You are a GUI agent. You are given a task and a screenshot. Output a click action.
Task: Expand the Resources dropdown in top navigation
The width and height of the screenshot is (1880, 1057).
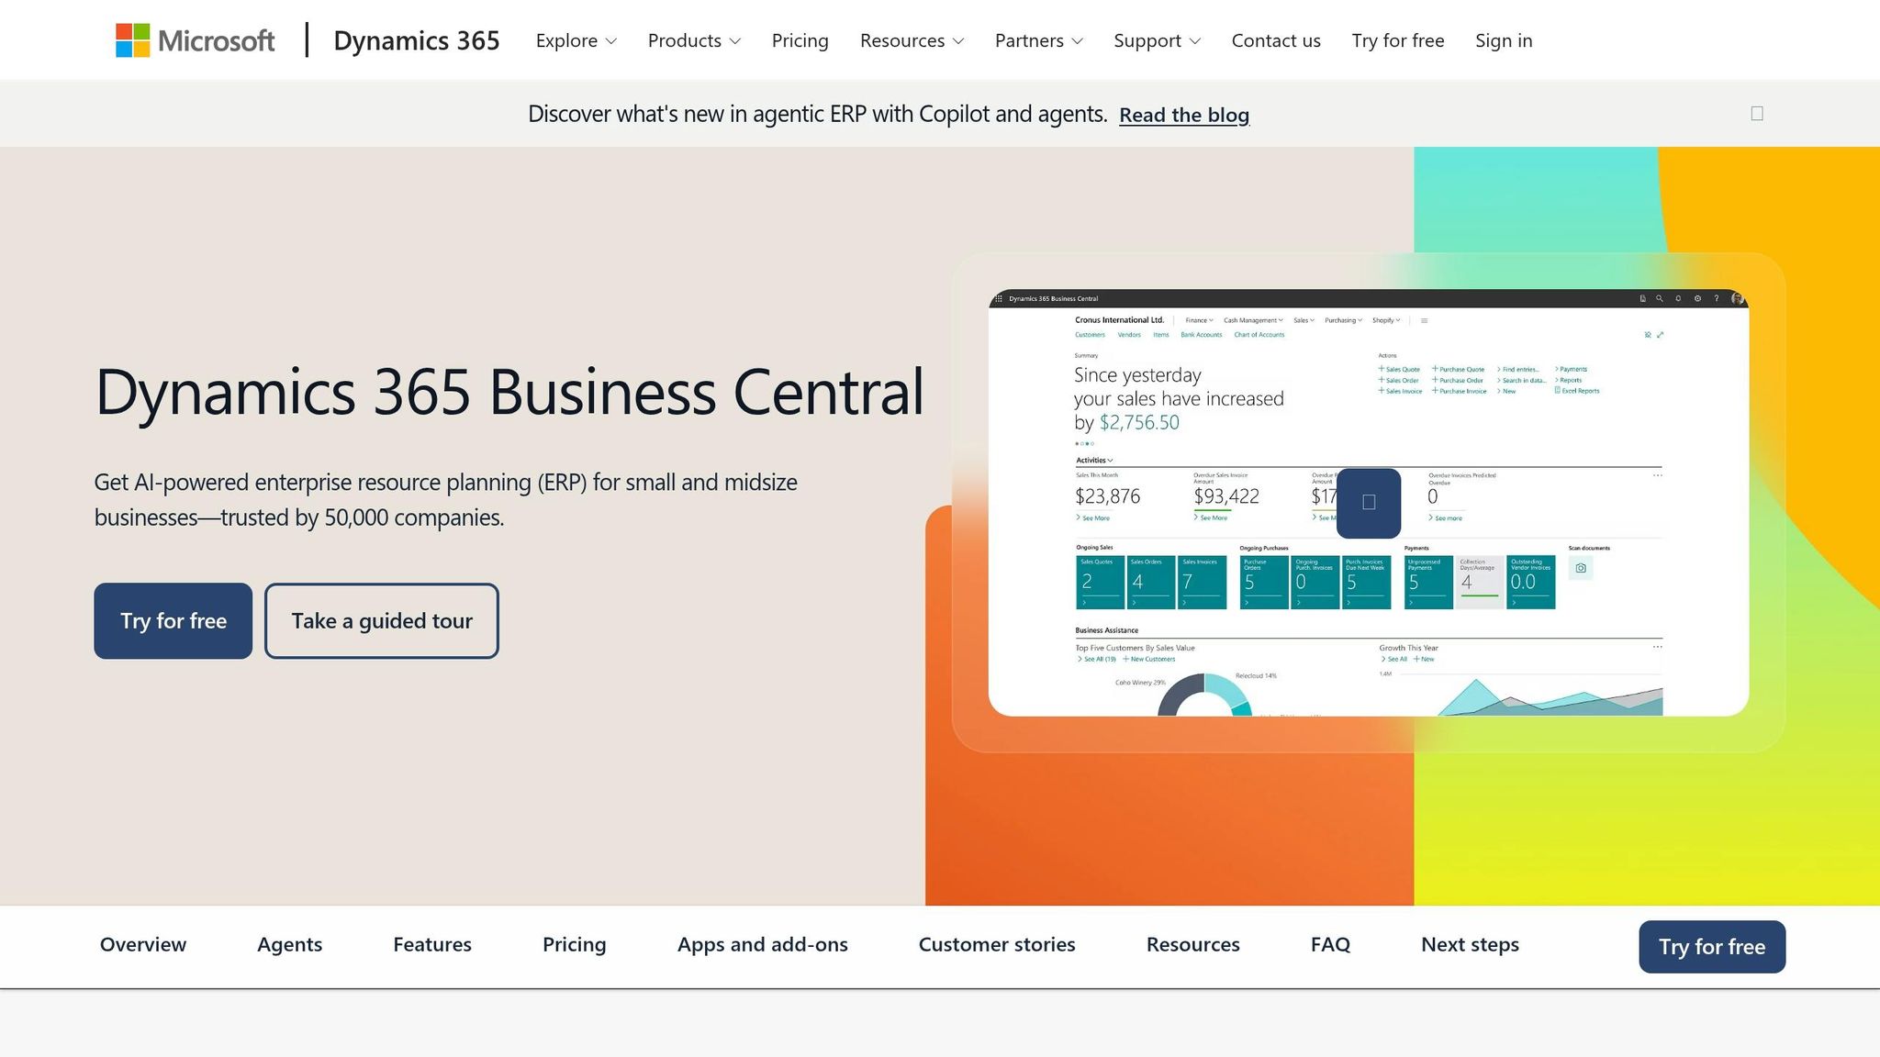click(912, 40)
